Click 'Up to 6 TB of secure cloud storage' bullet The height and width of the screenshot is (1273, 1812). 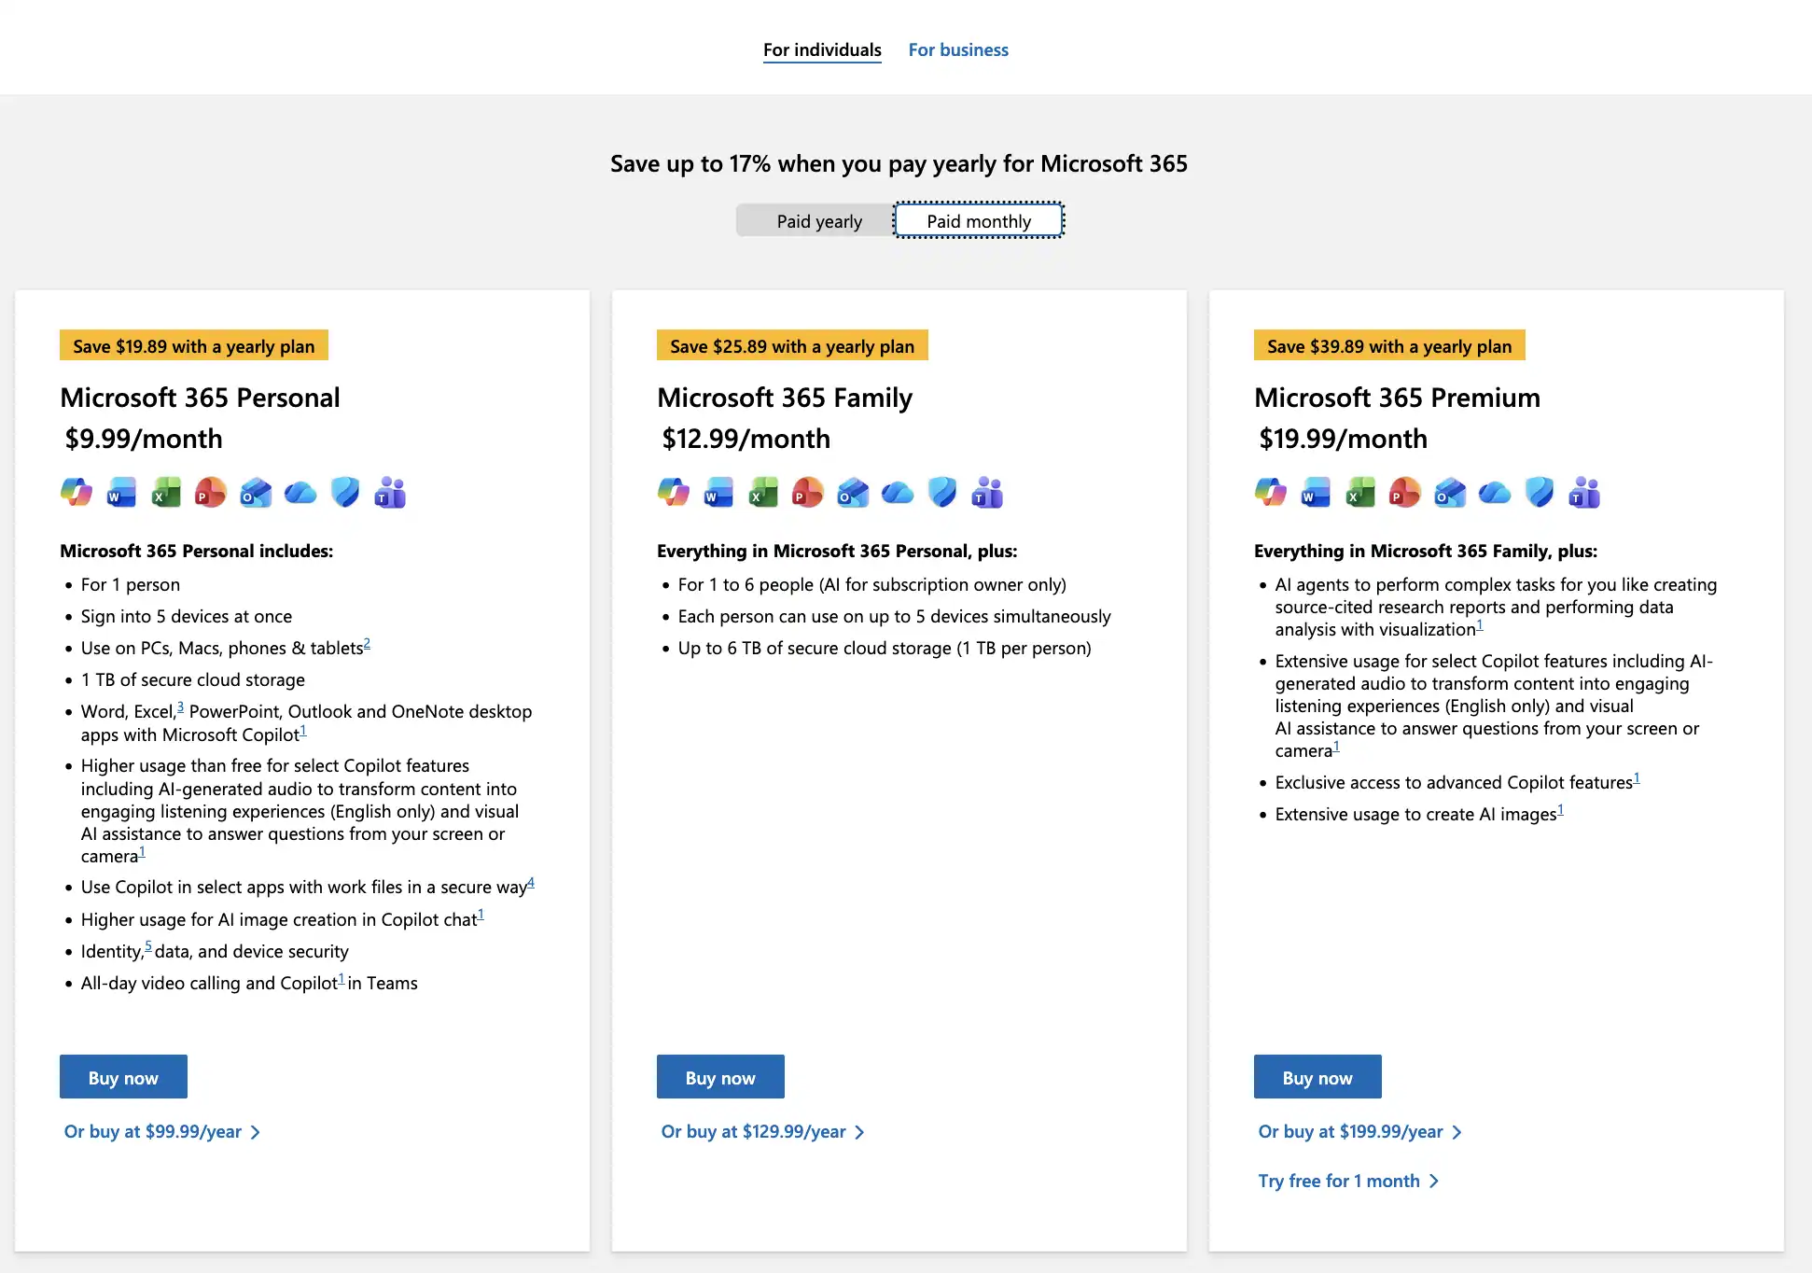click(x=885, y=649)
